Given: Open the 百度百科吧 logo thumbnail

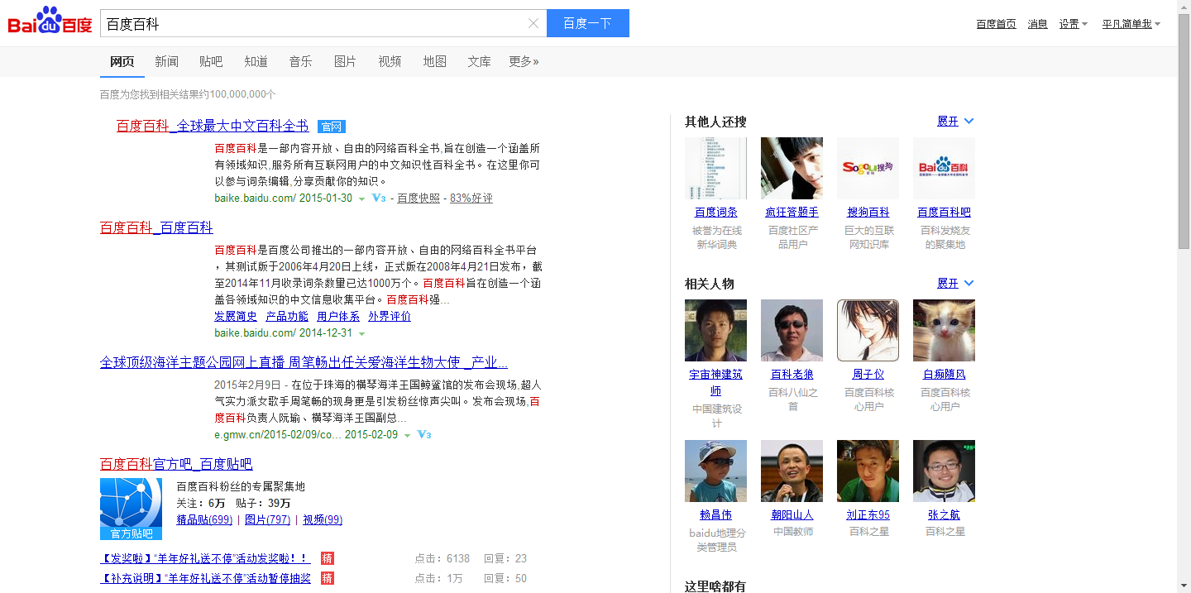Looking at the screenshot, I should pyautogui.click(x=944, y=168).
